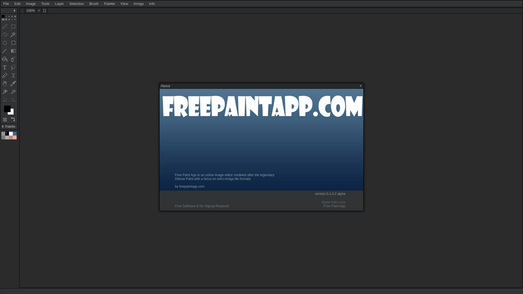This screenshot has width=523, height=294.
Task: Expand the toolbox arrow at top
Action: pos(14,11)
